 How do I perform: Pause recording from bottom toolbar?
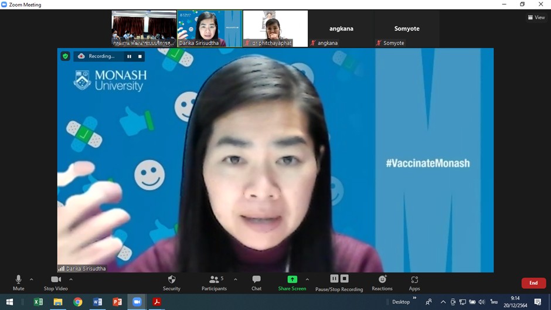click(x=334, y=279)
